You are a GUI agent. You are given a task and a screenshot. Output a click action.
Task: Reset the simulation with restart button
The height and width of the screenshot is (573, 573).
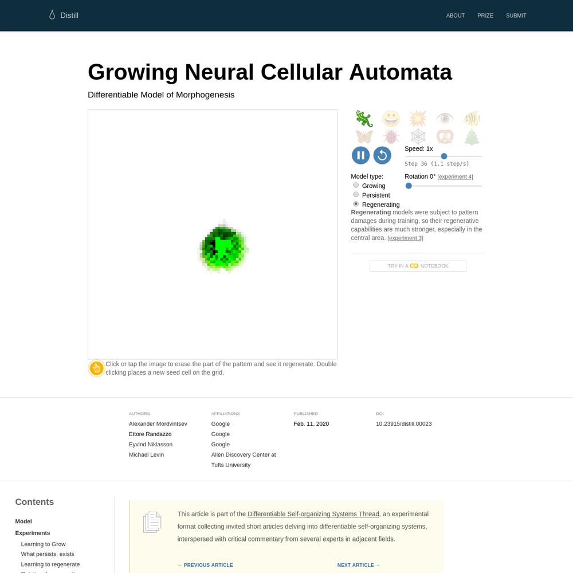click(382, 155)
